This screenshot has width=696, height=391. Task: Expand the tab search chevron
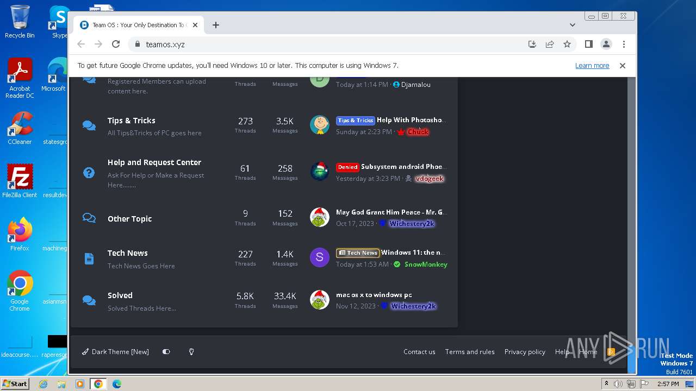(x=573, y=25)
